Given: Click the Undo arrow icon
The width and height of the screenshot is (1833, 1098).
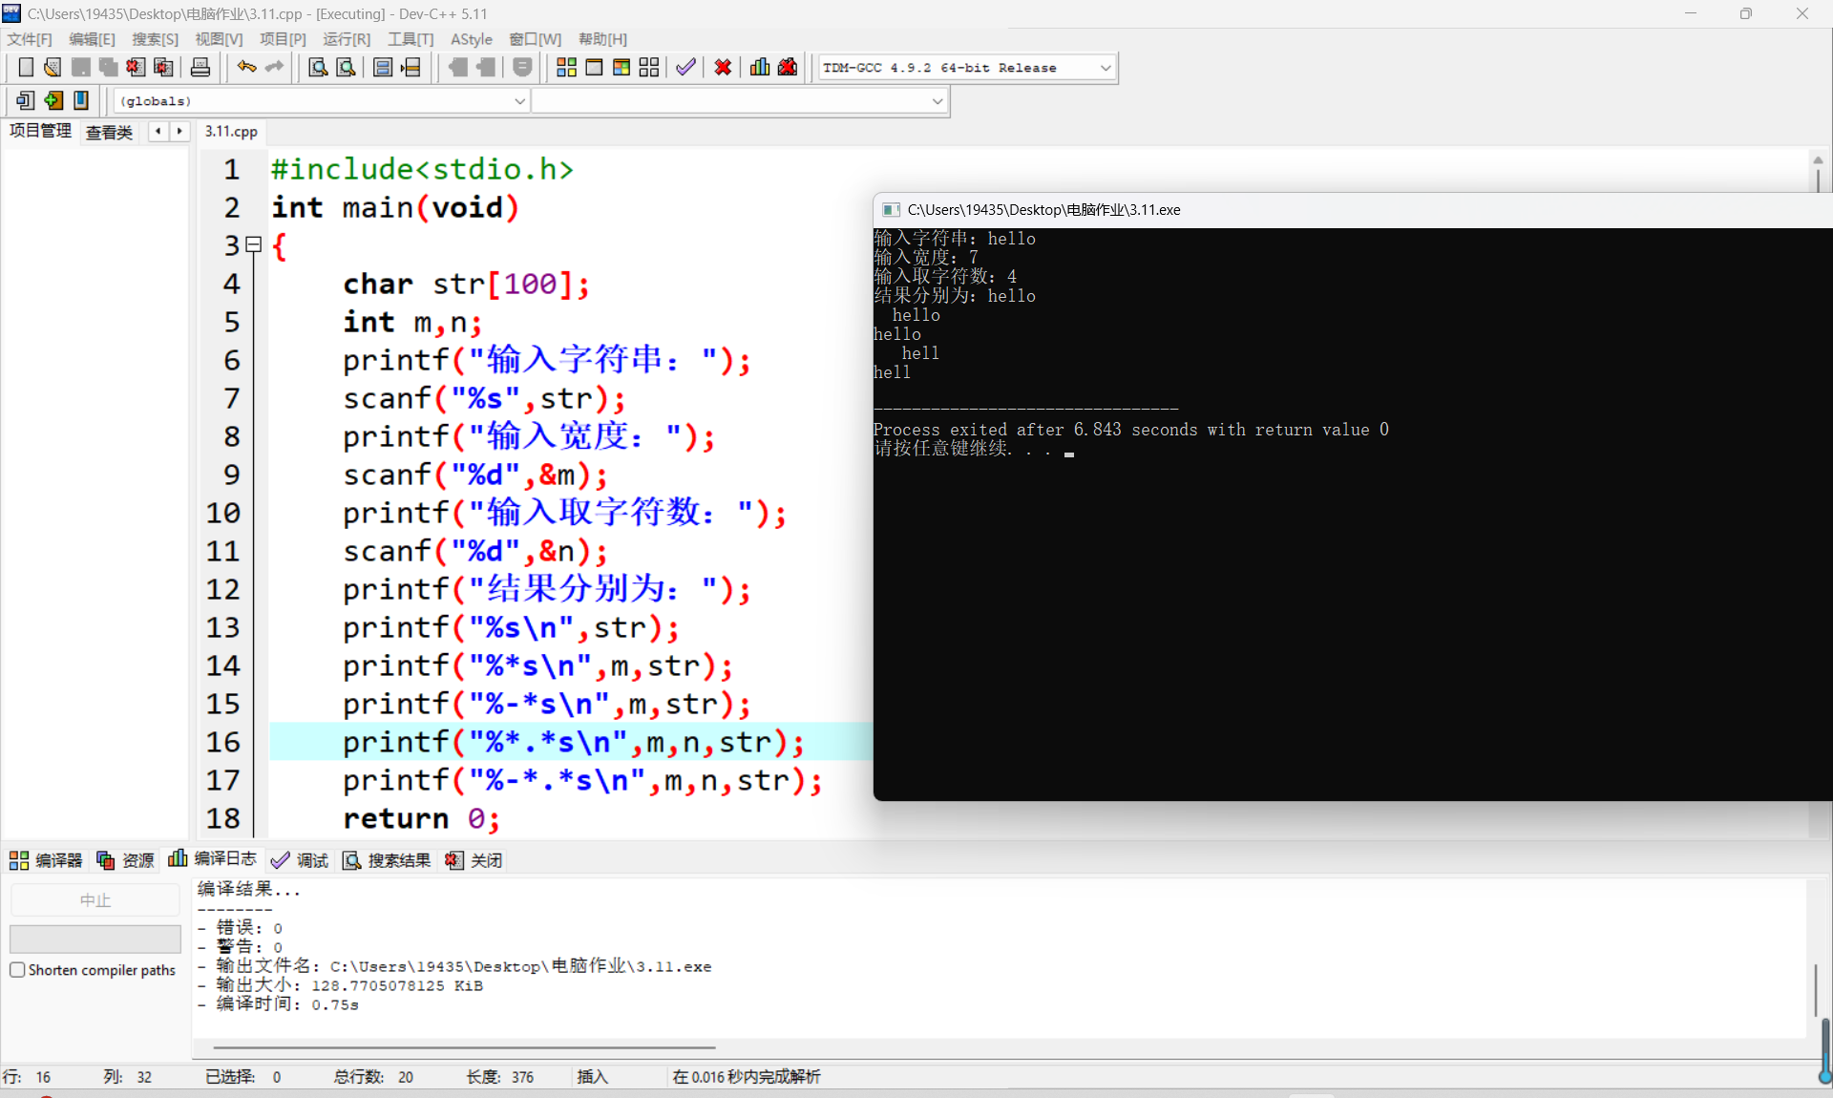Looking at the screenshot, I should pos(246,68).
